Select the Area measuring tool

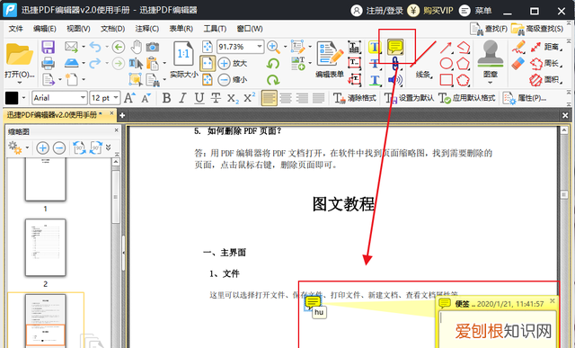(545, 80)
